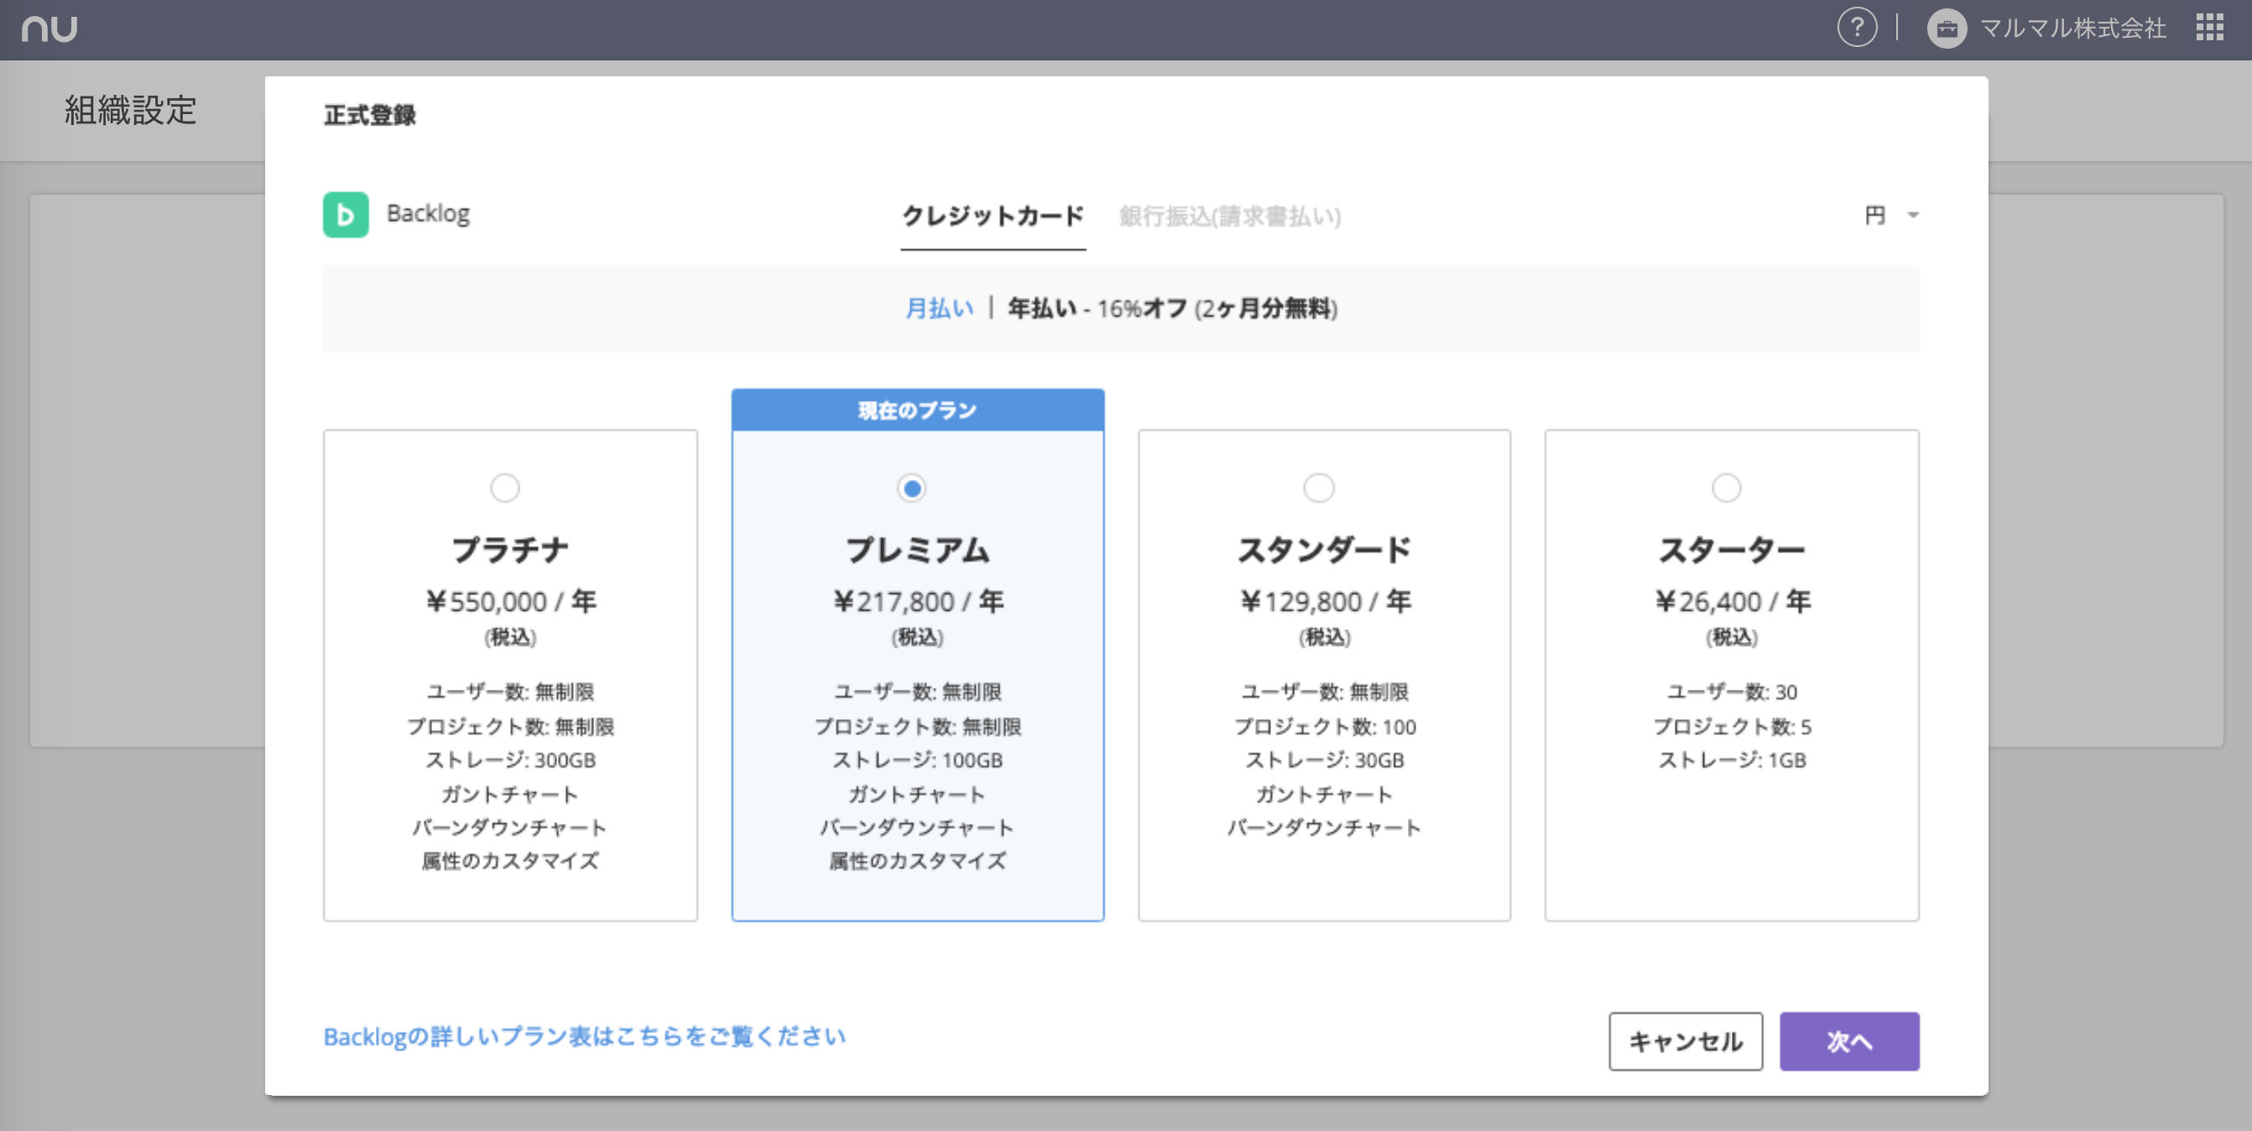Click プロジェクト数: 100 text
This screenshot has height=1131, width=2252.
click(1325, 727)
